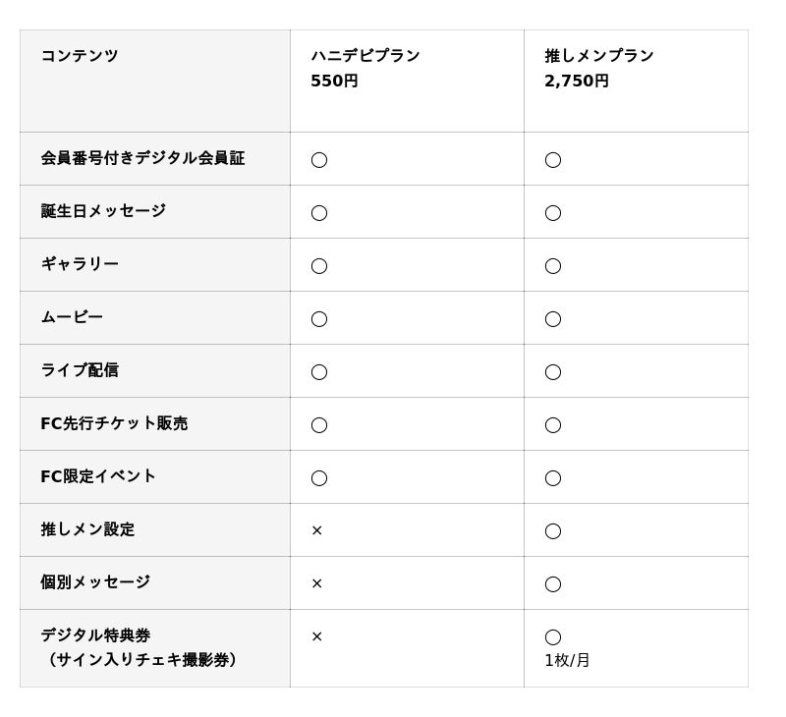Click the デジタル特典券 row label
Viewport: 786px width, 717px height.
click(x=95, y=635)
